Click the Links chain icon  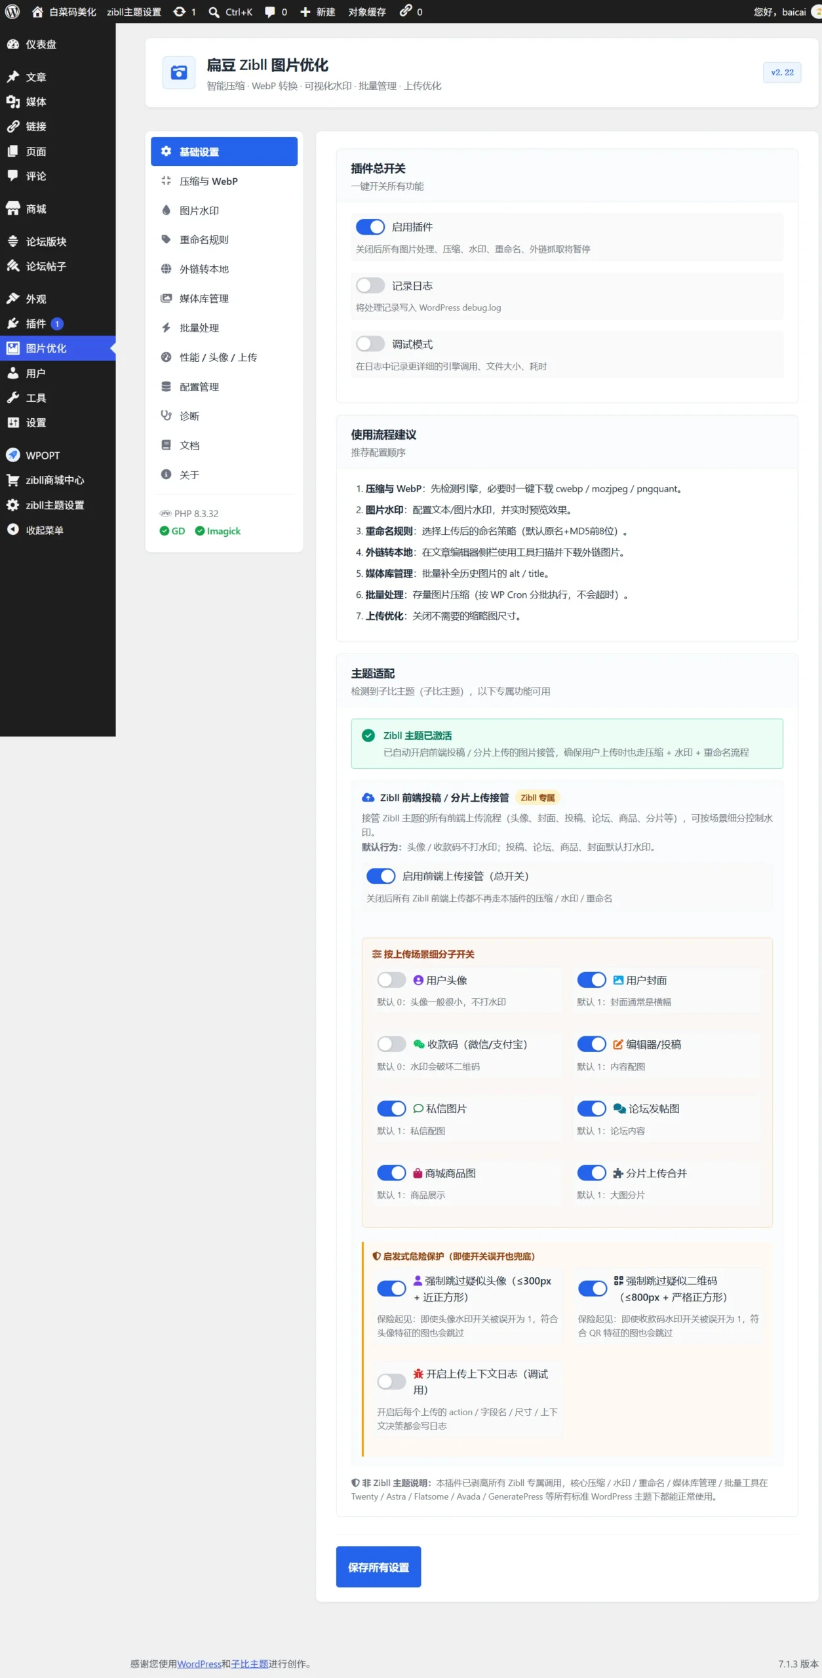click(13, 127)
